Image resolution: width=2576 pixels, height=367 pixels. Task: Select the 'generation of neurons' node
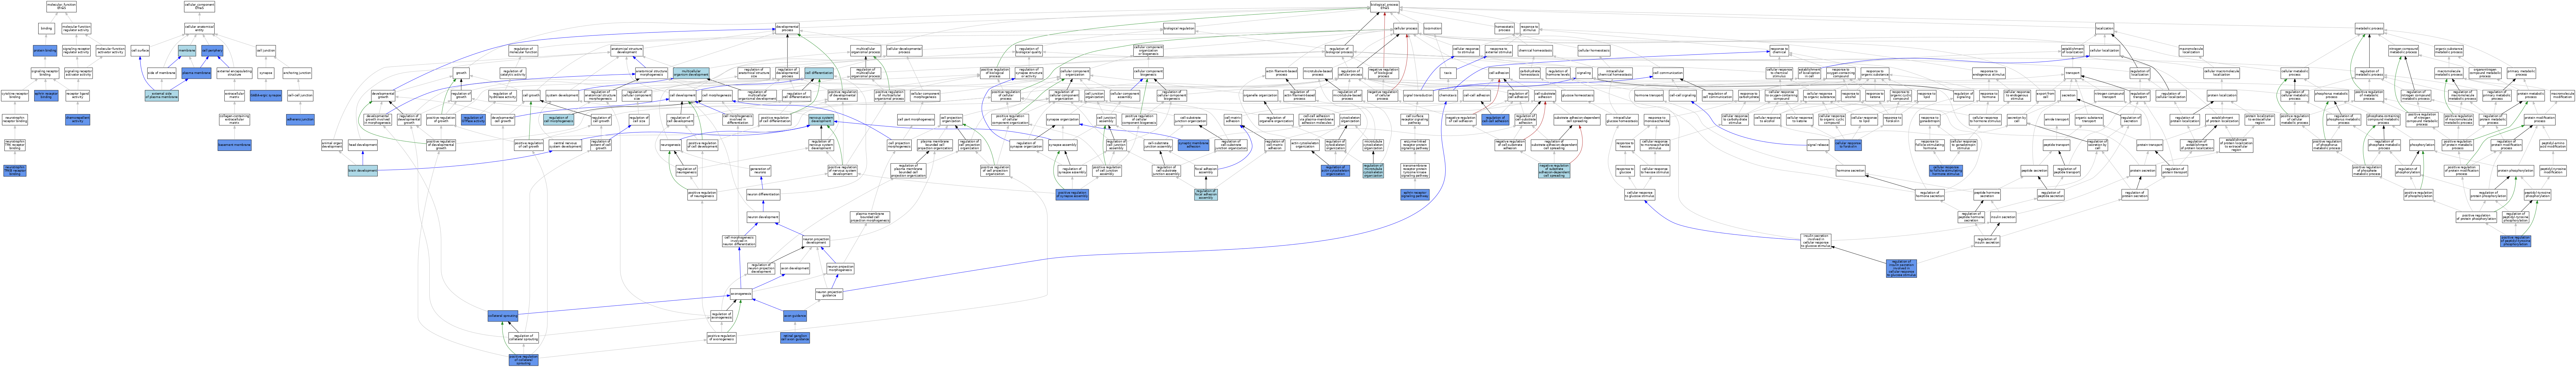coord(760,171)
